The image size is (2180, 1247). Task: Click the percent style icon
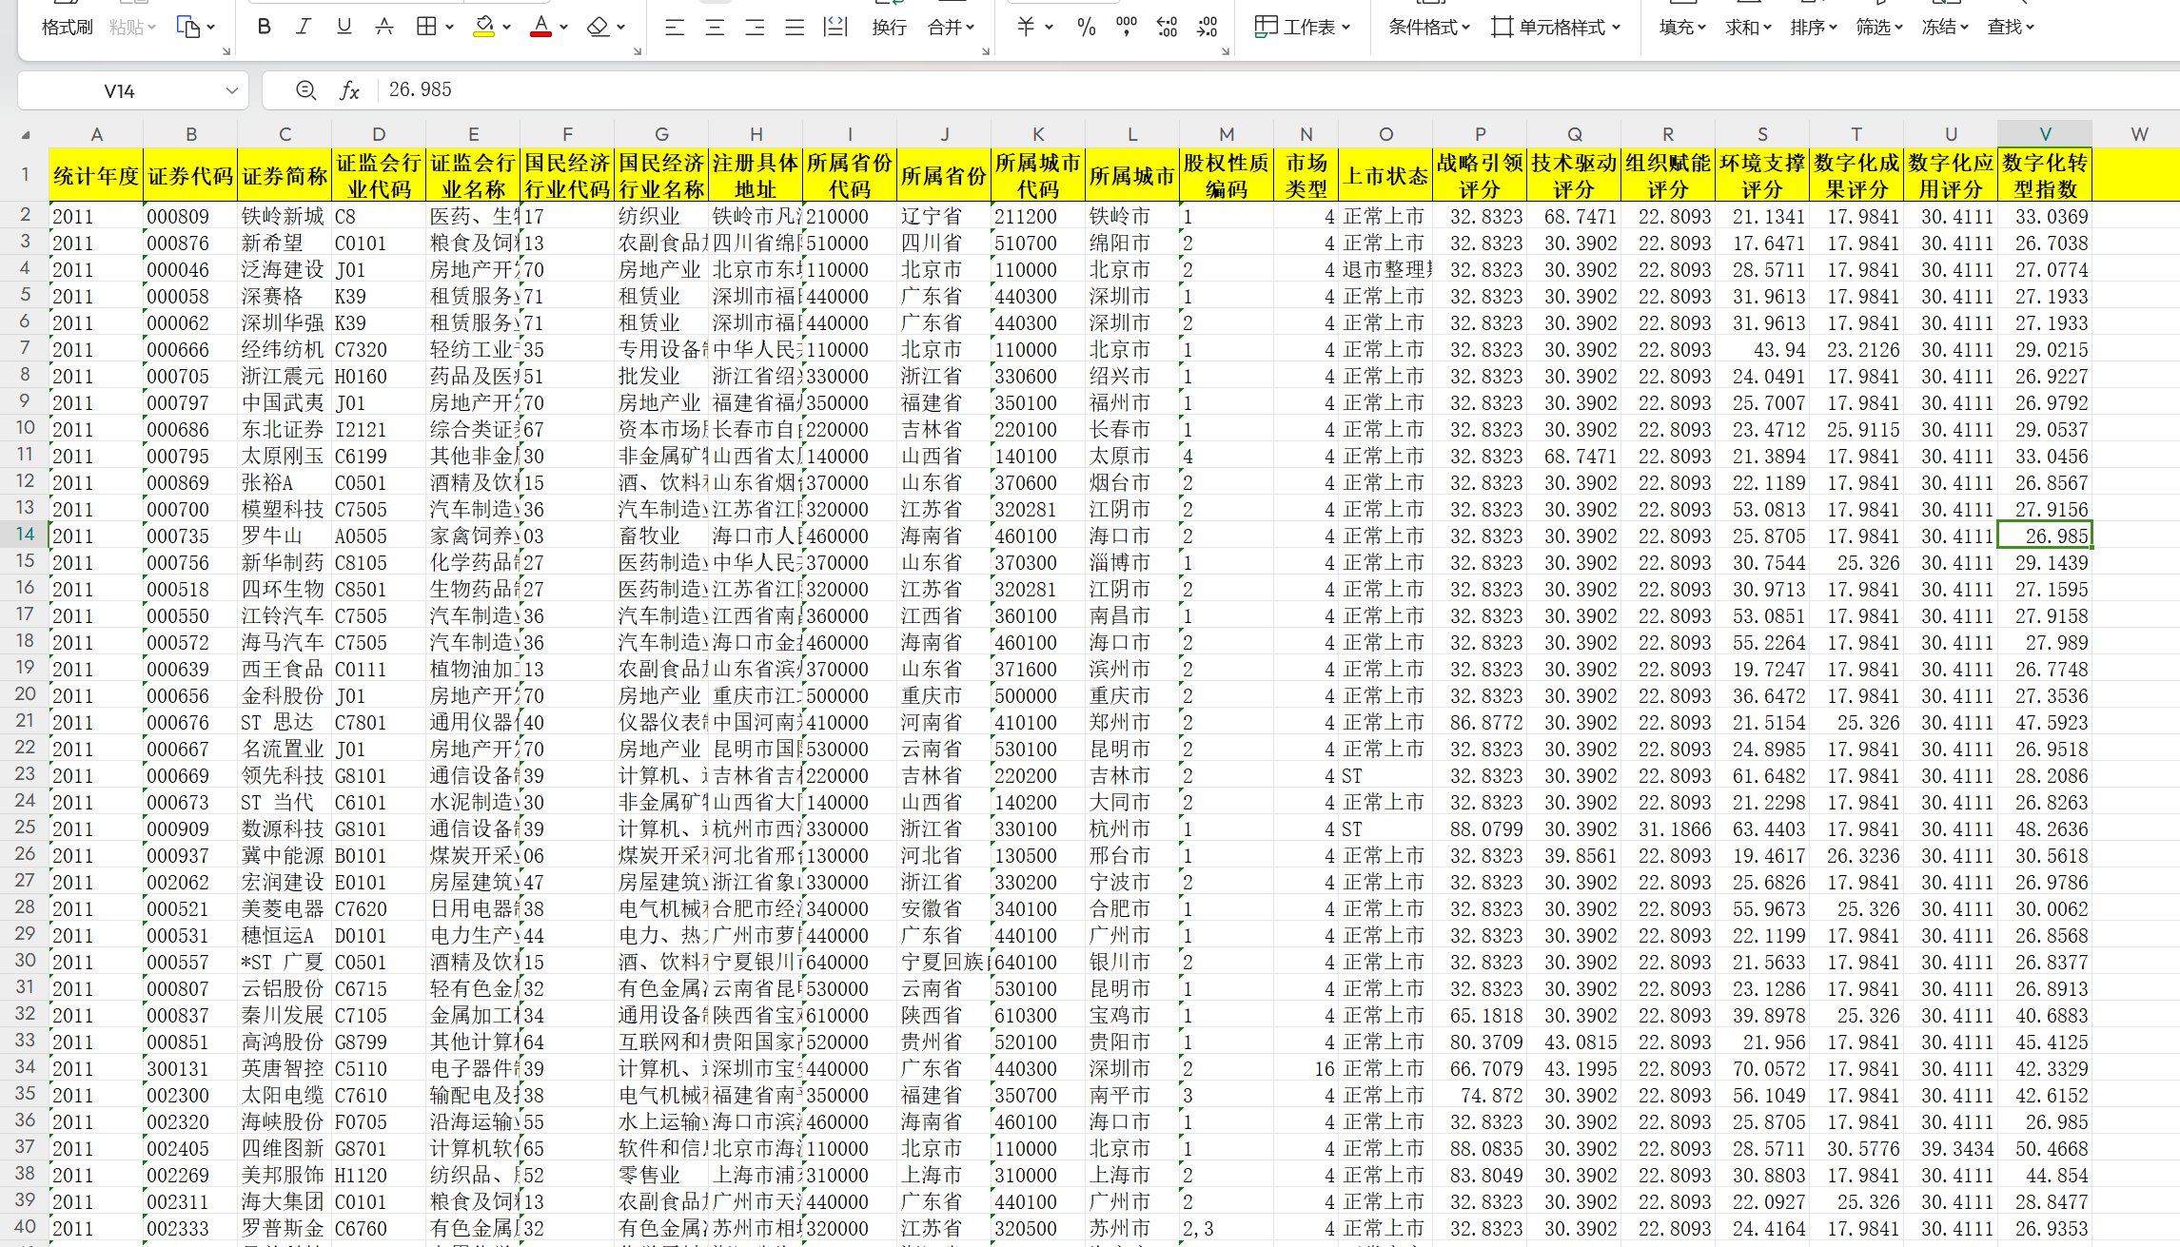[1086, 27]
